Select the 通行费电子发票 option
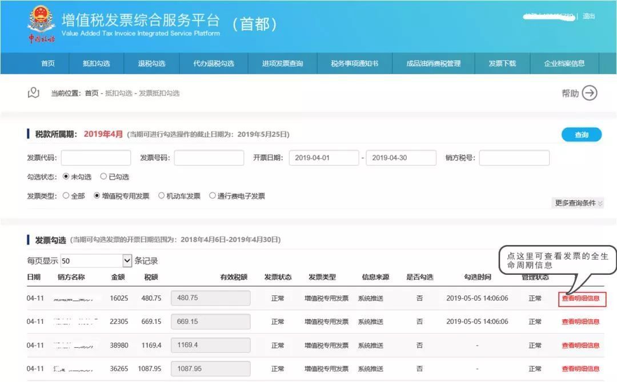This screenshot has height=382, width=617. 213,195
